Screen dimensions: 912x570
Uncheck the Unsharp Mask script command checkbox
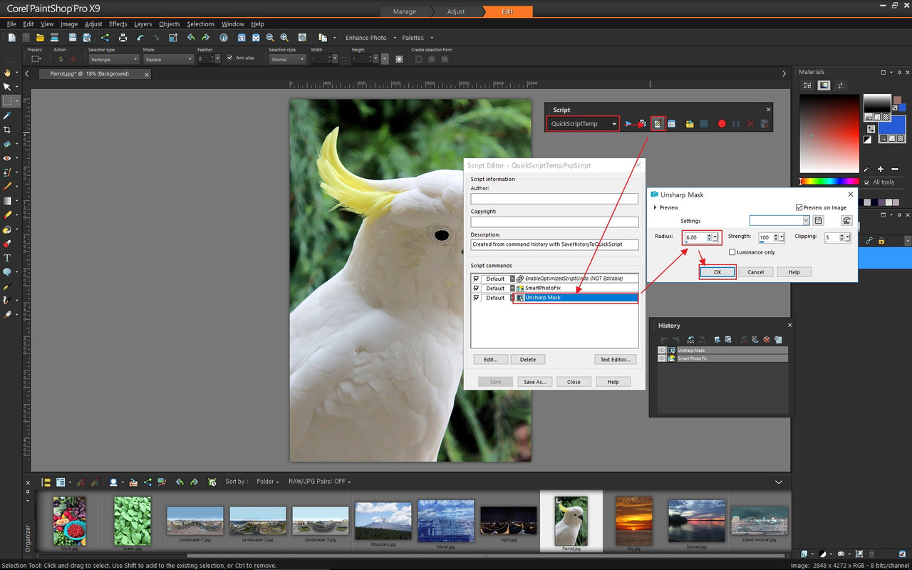(477, 298)
